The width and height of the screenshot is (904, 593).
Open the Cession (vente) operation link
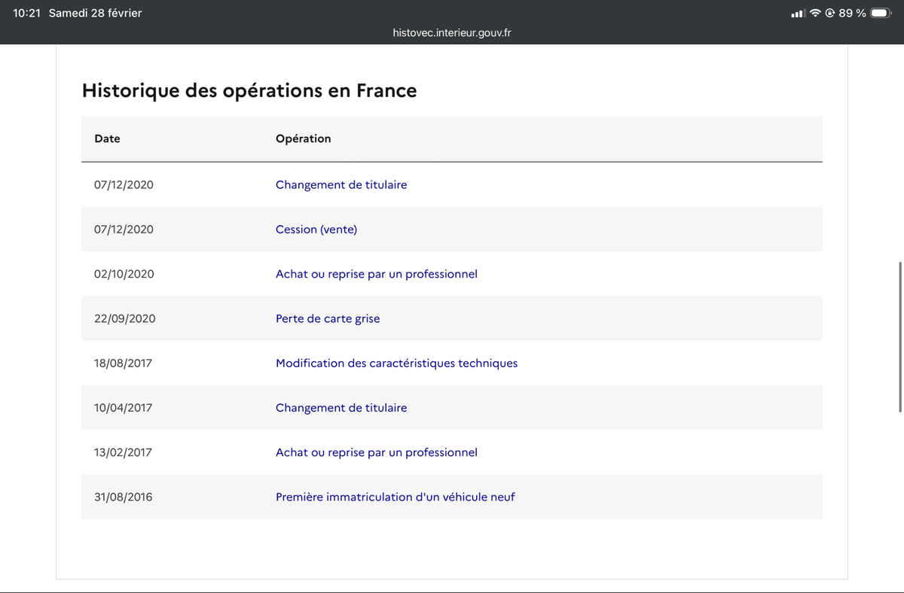tap(316, 230)
